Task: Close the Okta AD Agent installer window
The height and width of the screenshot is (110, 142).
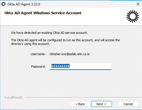Action: [x=138, y=4]
